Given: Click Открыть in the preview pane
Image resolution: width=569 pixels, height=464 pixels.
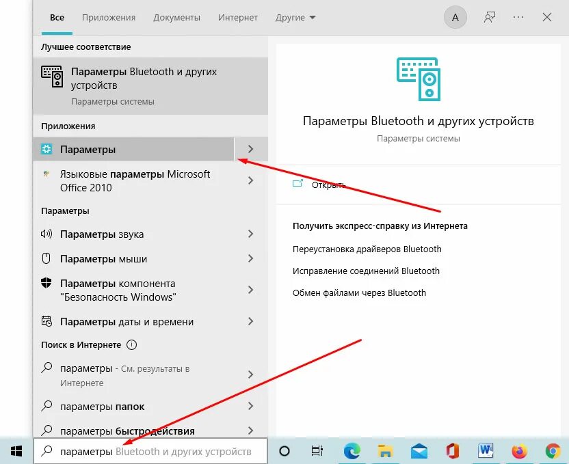Looking at the screenshot, I should tap(328, 185).
